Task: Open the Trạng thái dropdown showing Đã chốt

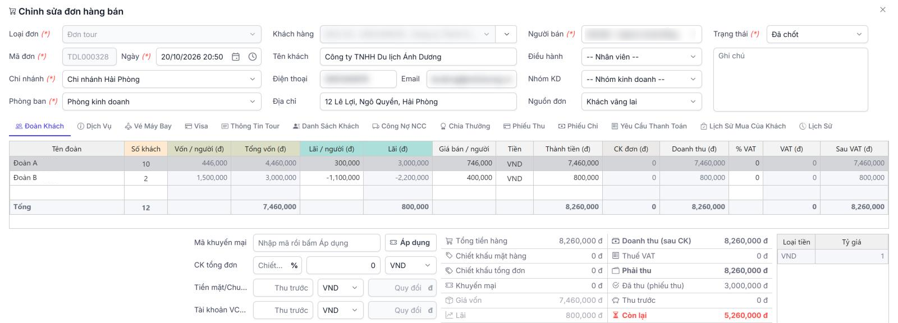Action: point(817,34)
